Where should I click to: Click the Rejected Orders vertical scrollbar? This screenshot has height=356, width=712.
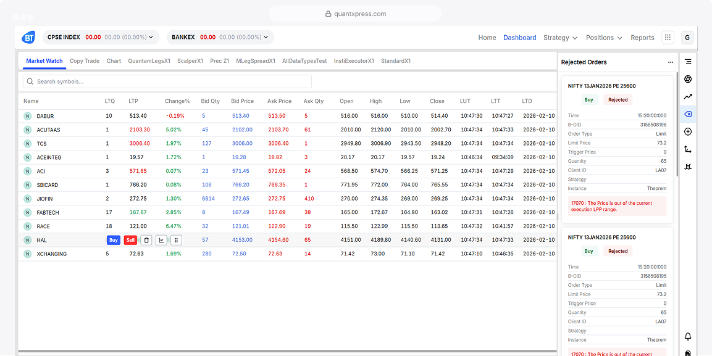pyautogui.click(x=677, y=123)
